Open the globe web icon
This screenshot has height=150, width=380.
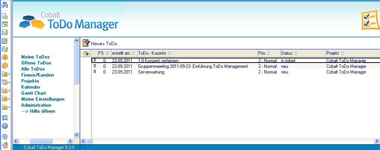tap(5, 126)
